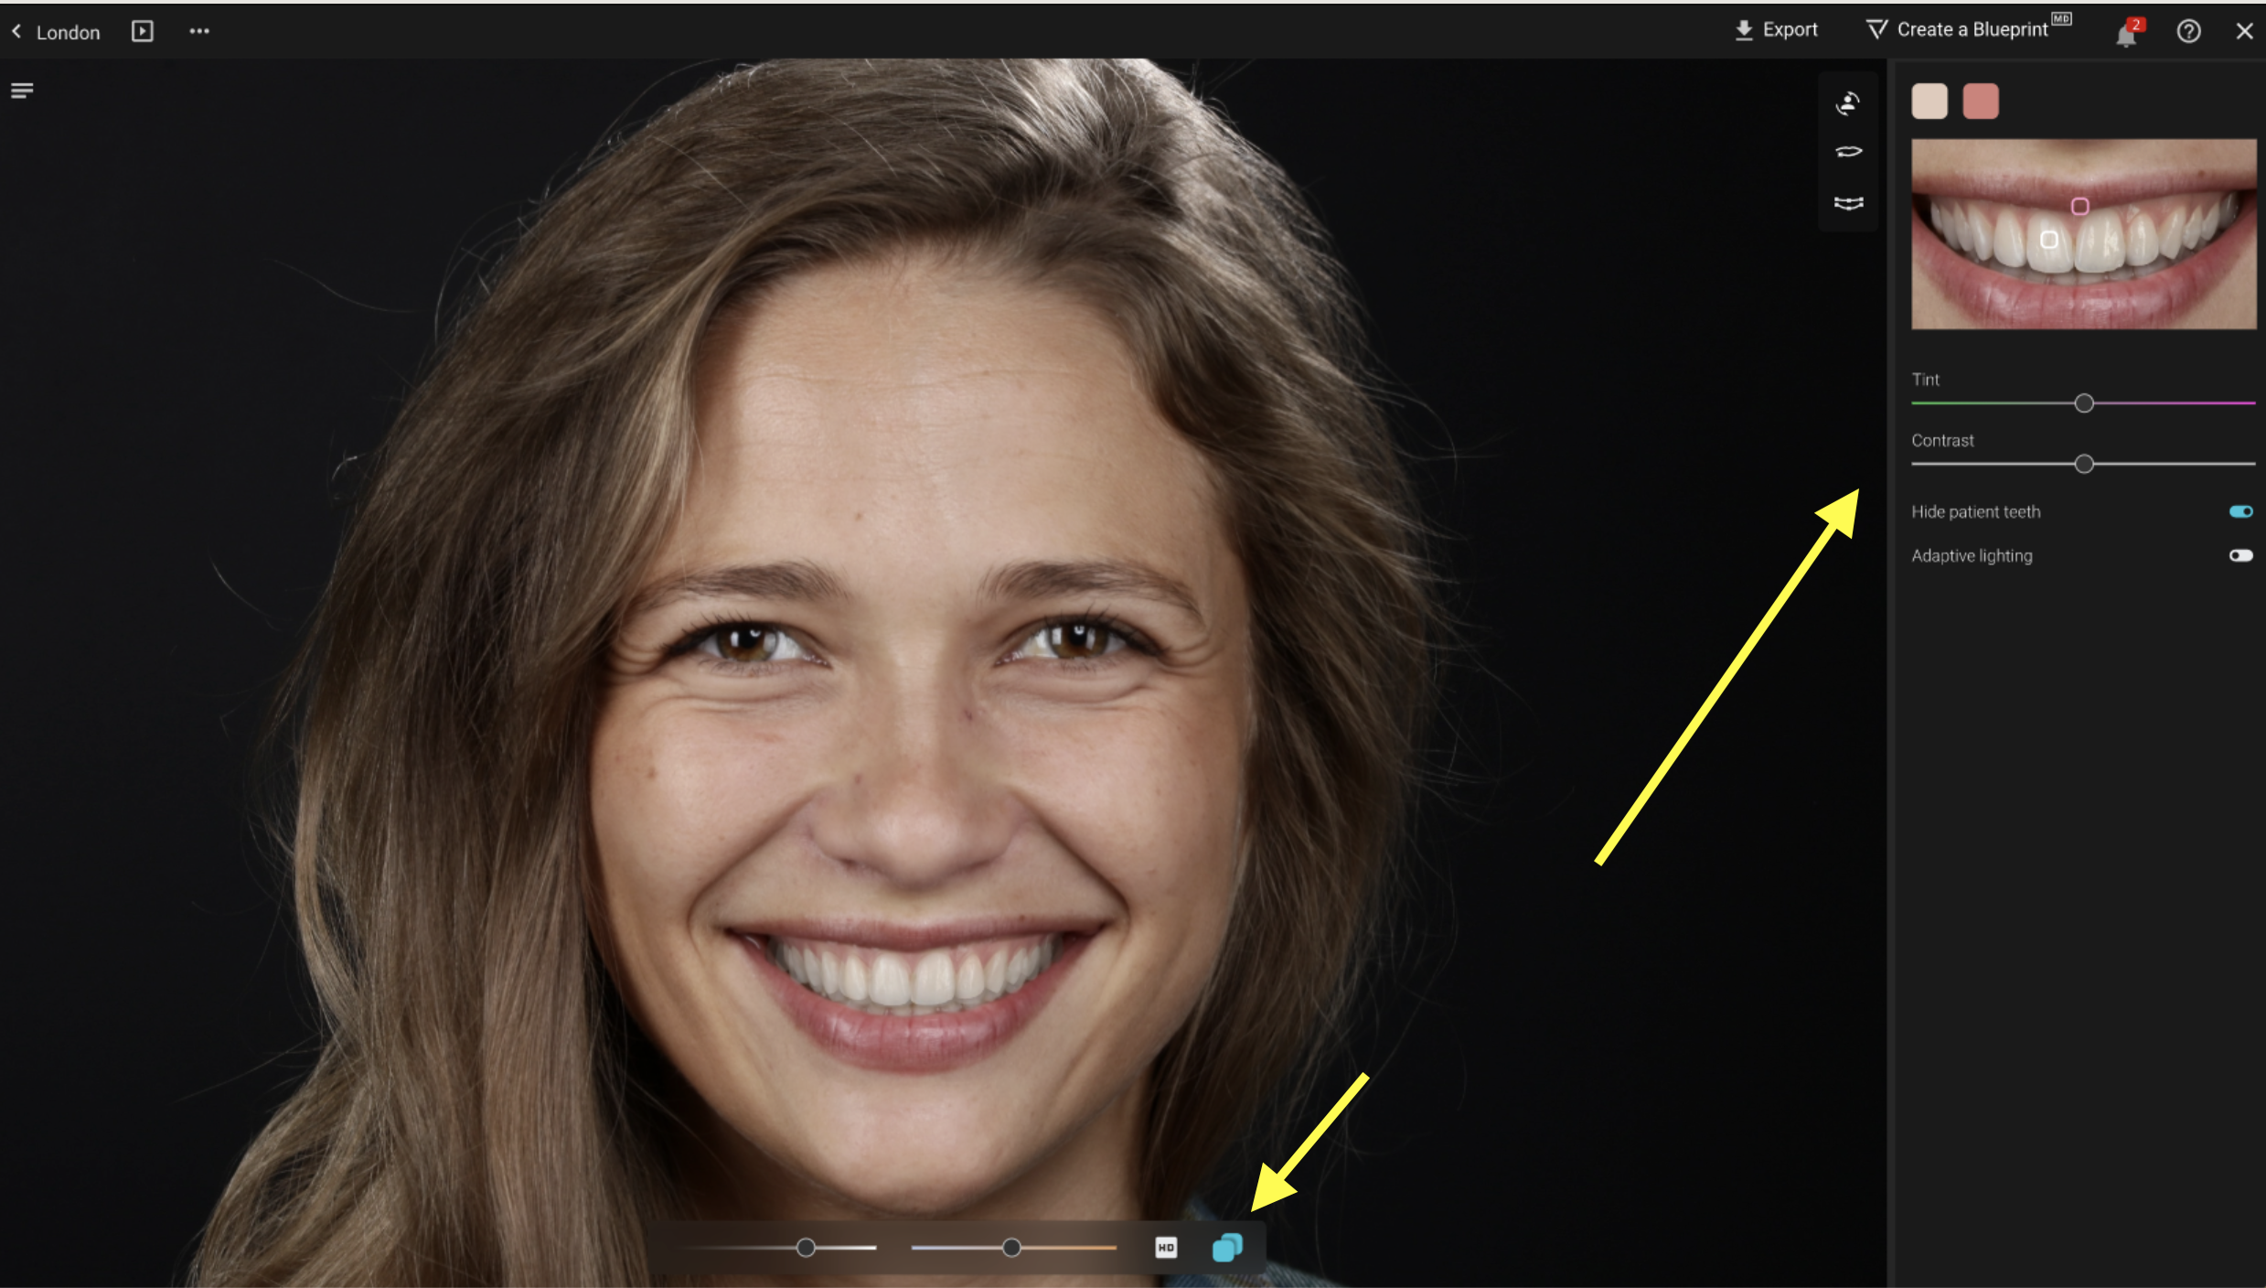
Task: Open the hamburger side menu
Action: [x=22, y=91]
